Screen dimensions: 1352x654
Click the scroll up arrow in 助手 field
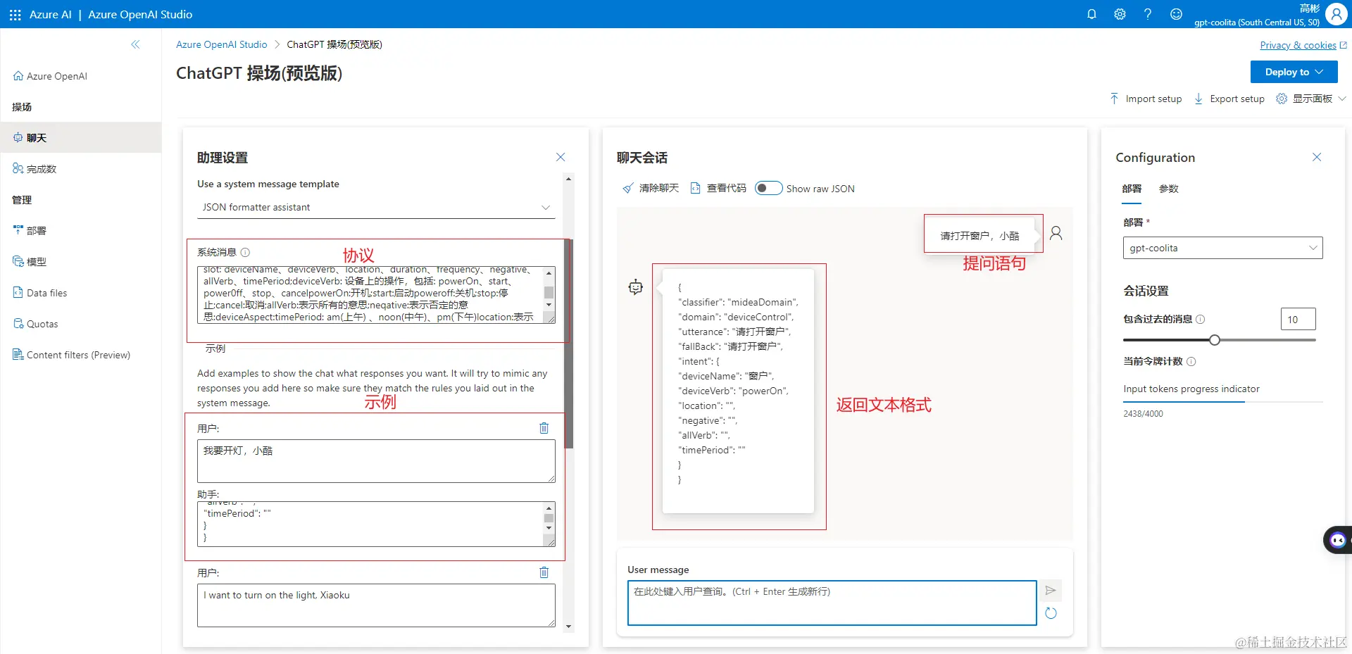coord(549,508)
